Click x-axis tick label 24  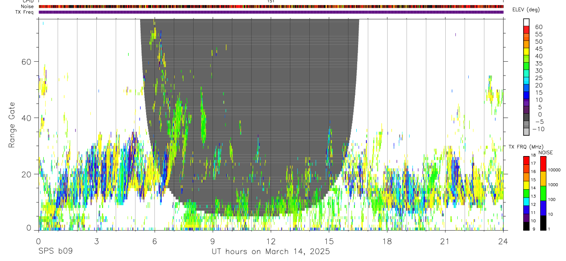(503, 242)
